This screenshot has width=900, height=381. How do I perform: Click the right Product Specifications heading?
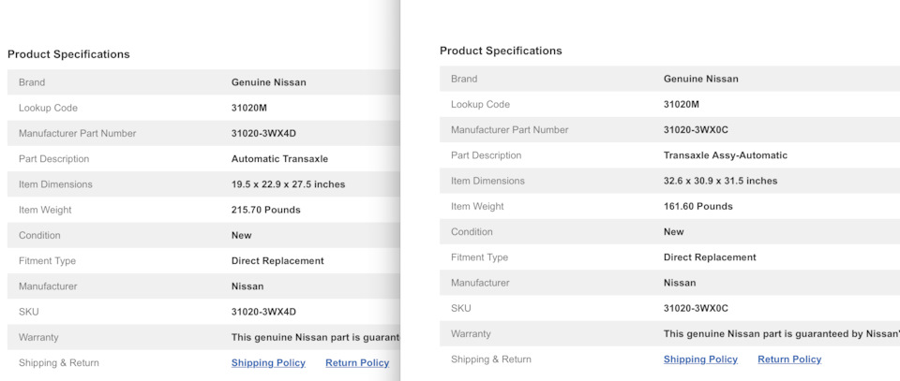[x=501, y=51]
